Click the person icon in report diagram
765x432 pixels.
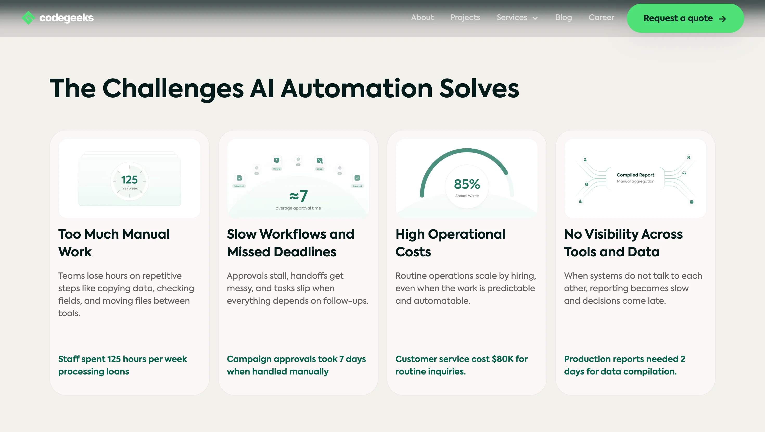click(x=585, y=160)
